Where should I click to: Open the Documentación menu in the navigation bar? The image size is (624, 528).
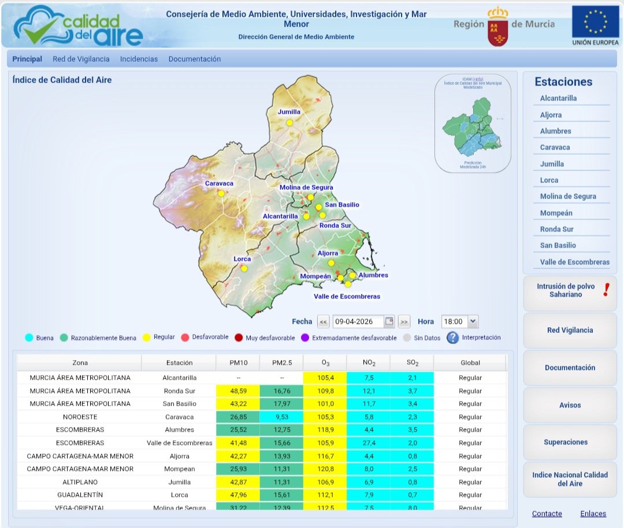pyautogui.click(x=194, y=59)
